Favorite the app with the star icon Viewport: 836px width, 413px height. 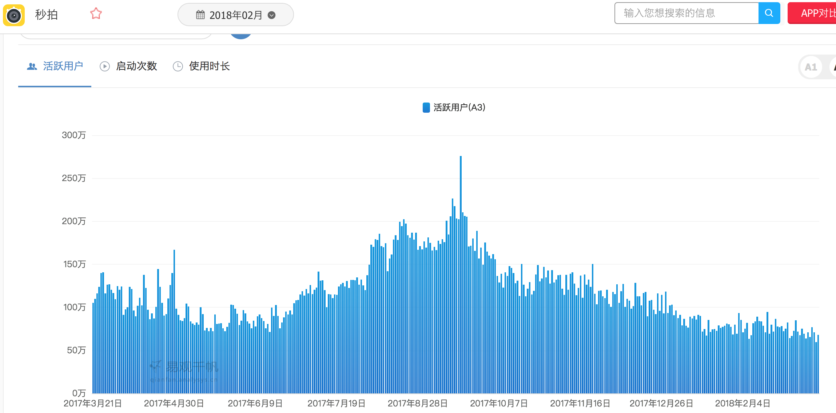point(96,14)
